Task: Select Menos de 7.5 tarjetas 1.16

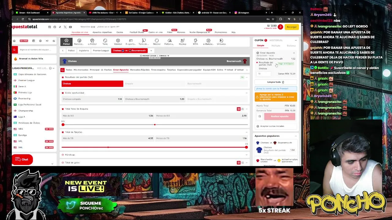Action: click(x=201, y=138)
